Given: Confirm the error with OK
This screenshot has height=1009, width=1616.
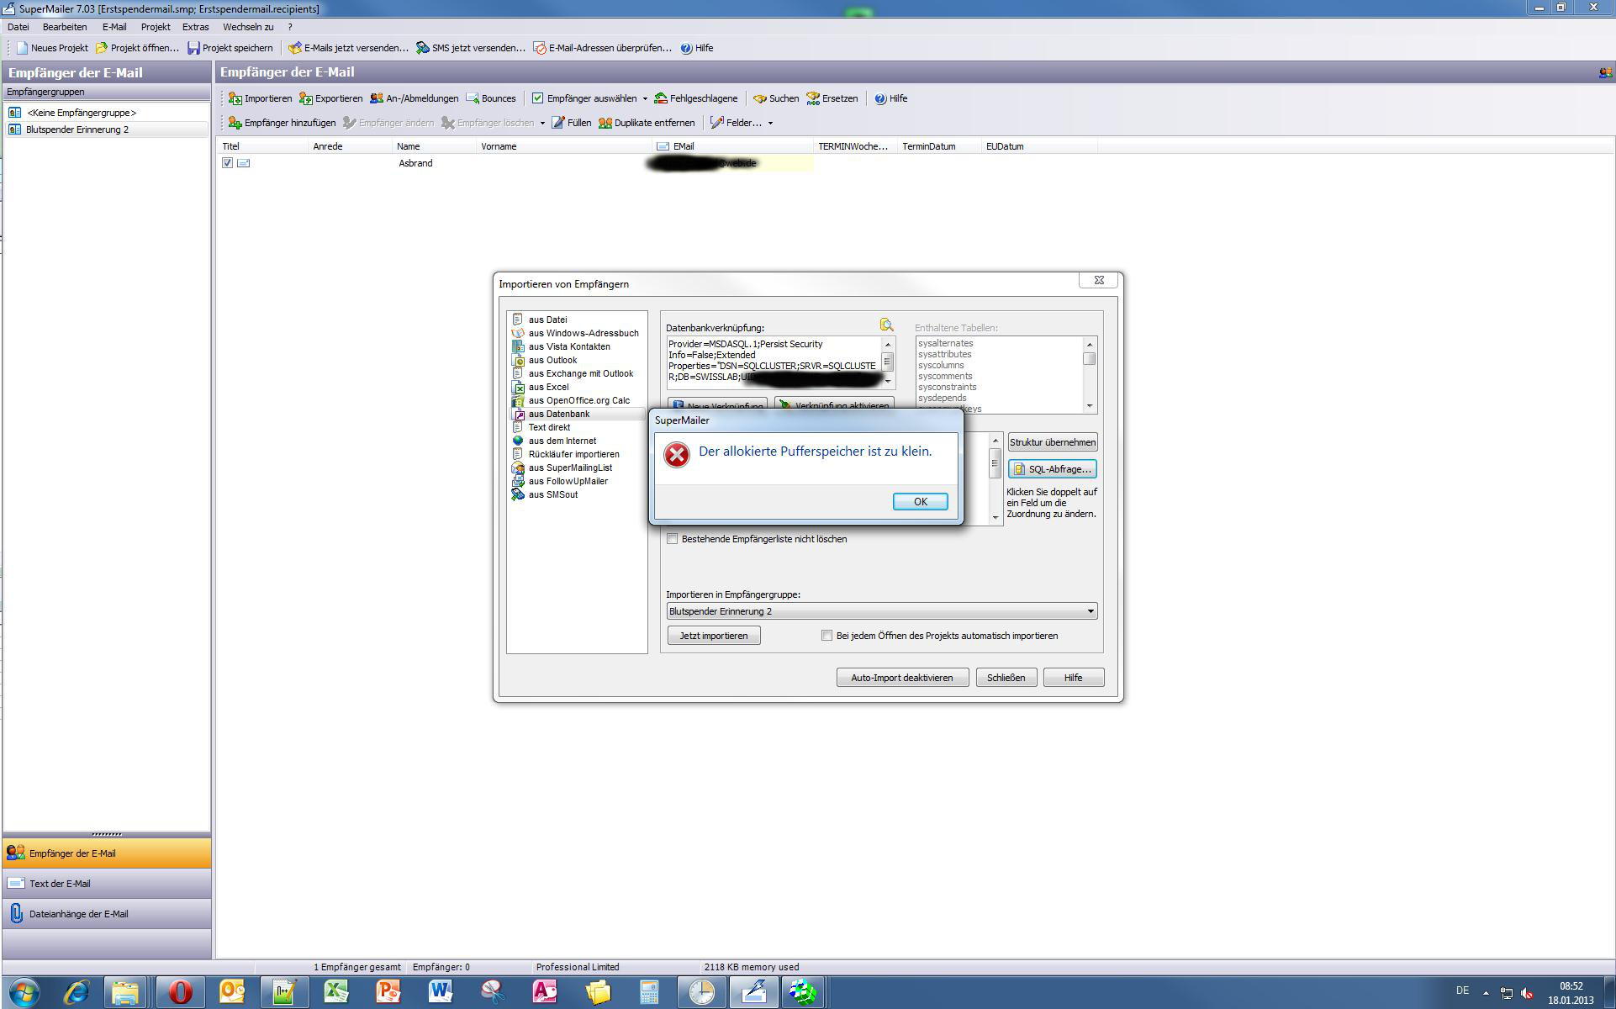Looking at the screenshot, I should [920, 501].
